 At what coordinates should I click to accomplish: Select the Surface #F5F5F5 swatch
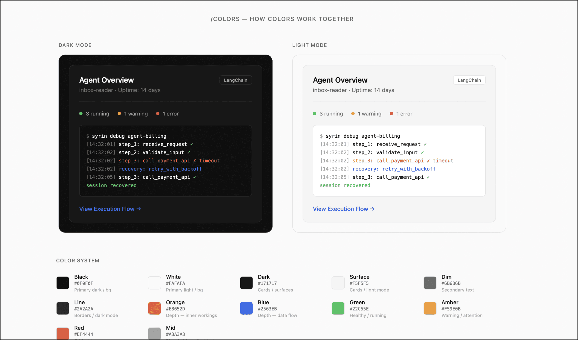pos(338,283)
